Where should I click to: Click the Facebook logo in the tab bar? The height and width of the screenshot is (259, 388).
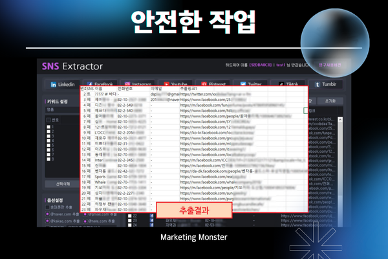(x=90, y=84)
